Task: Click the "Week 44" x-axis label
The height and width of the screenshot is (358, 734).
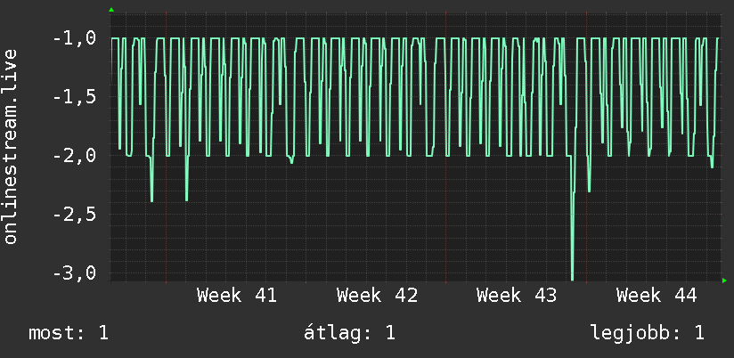Action: click(x=657, y=296)
